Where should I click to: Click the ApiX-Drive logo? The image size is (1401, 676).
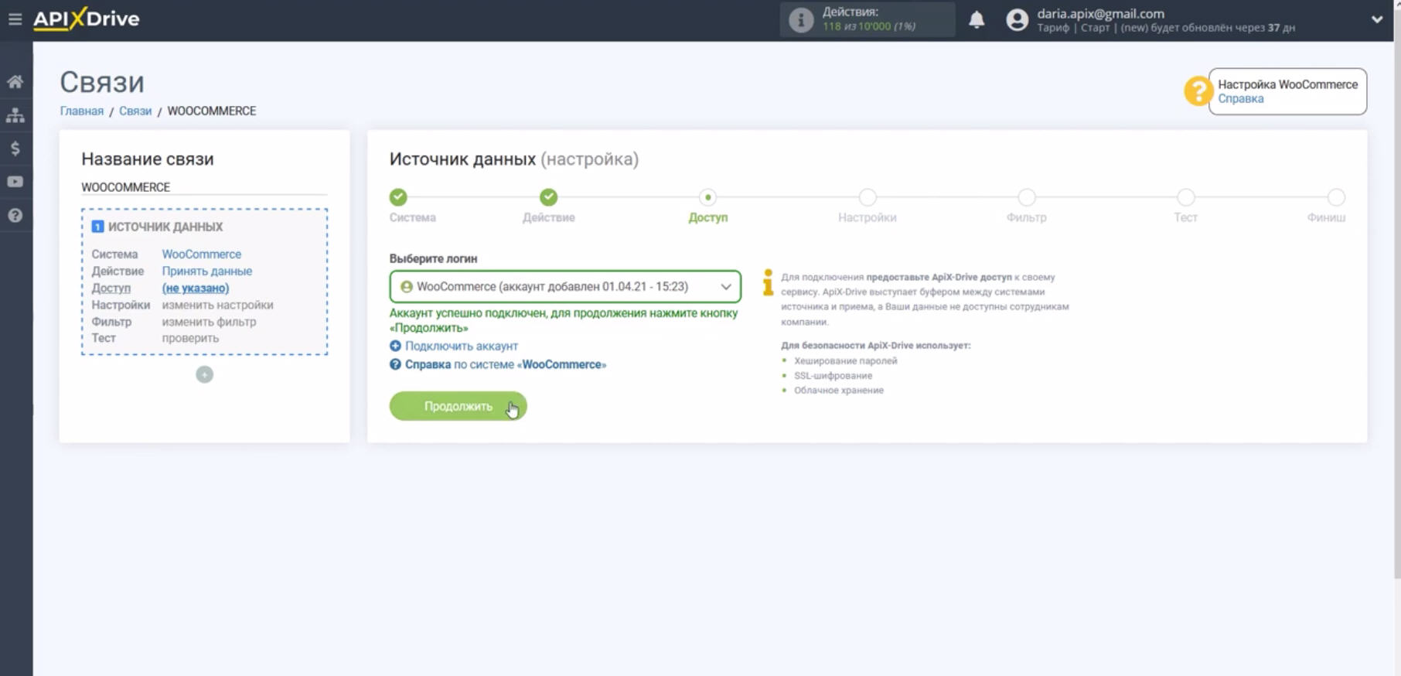click(x=86, y=19)
